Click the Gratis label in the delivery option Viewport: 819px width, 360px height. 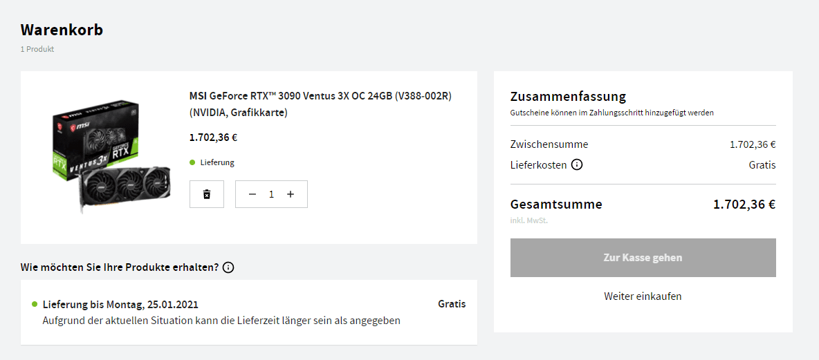coord(452,304)
